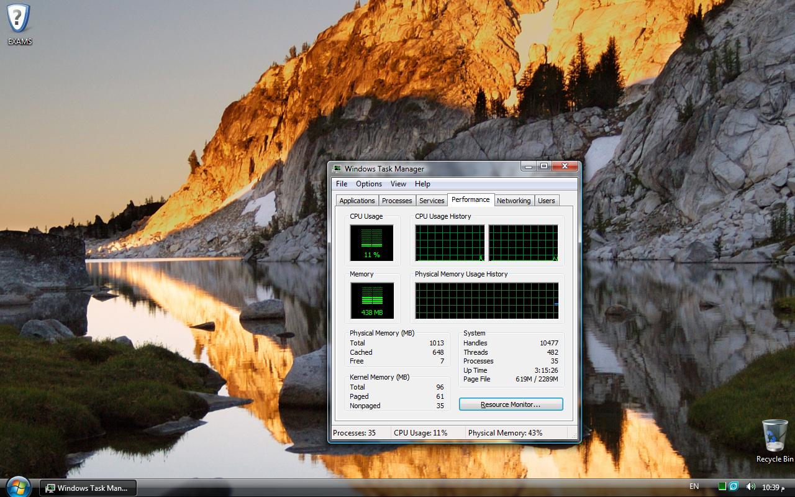Switch to the Processes tab

[397, 201]
